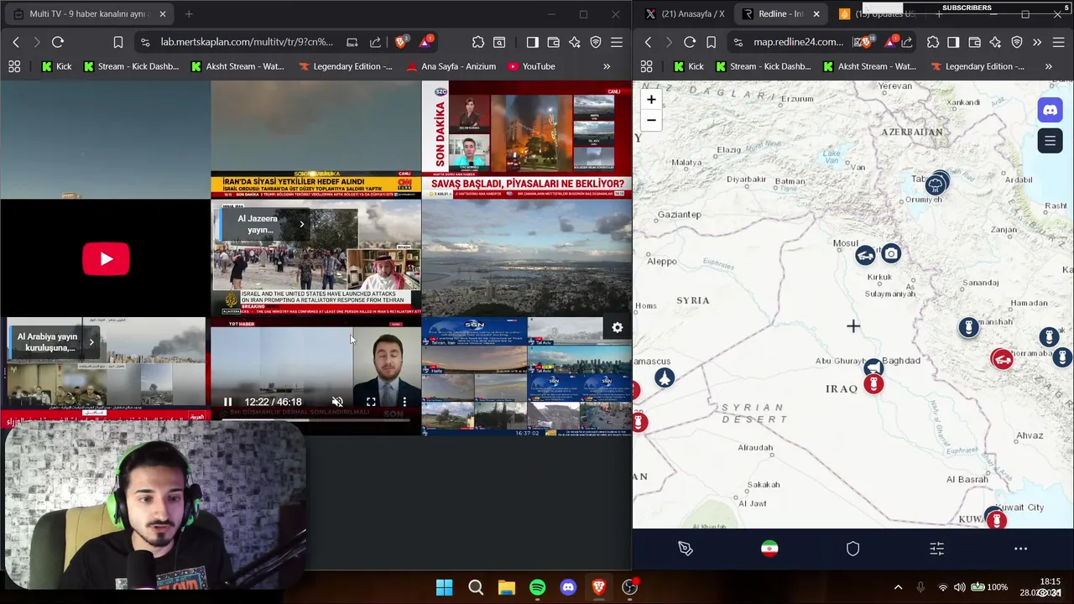Click the blue marker near Tabriz
The width and height of the screenshot is (1074, 604).
(x=936, y=185)
